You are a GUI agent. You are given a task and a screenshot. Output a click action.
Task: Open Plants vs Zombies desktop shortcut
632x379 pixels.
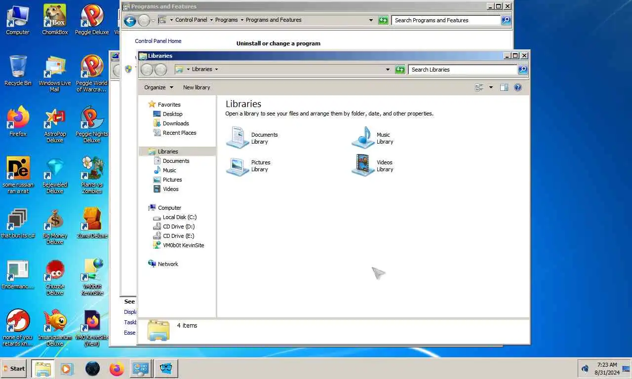click(92, 175)
